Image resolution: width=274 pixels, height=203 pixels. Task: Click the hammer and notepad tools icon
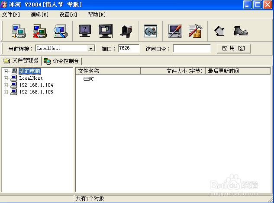(196, 31)
